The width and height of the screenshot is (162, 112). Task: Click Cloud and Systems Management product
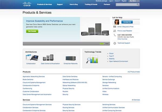point(34,83)
